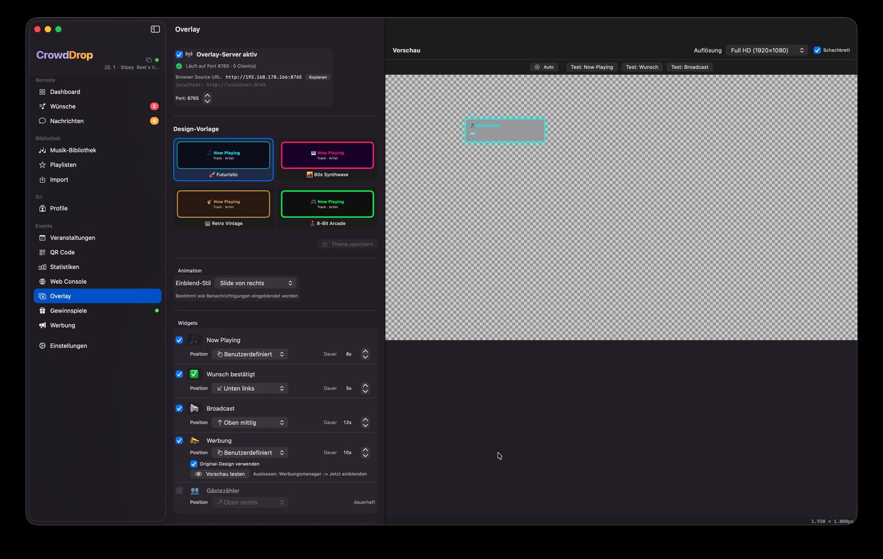Select Playlisten in the Bibliothek section
Screen dimensions: 883x559
pos(63,164)
